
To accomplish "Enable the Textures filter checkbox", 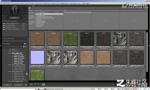I will (x=36, y=26).
